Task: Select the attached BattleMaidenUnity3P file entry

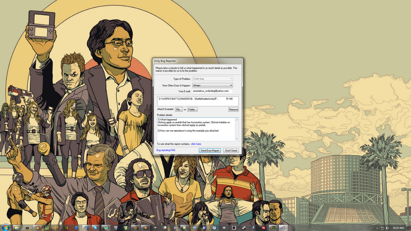Action: click(196, 99)
